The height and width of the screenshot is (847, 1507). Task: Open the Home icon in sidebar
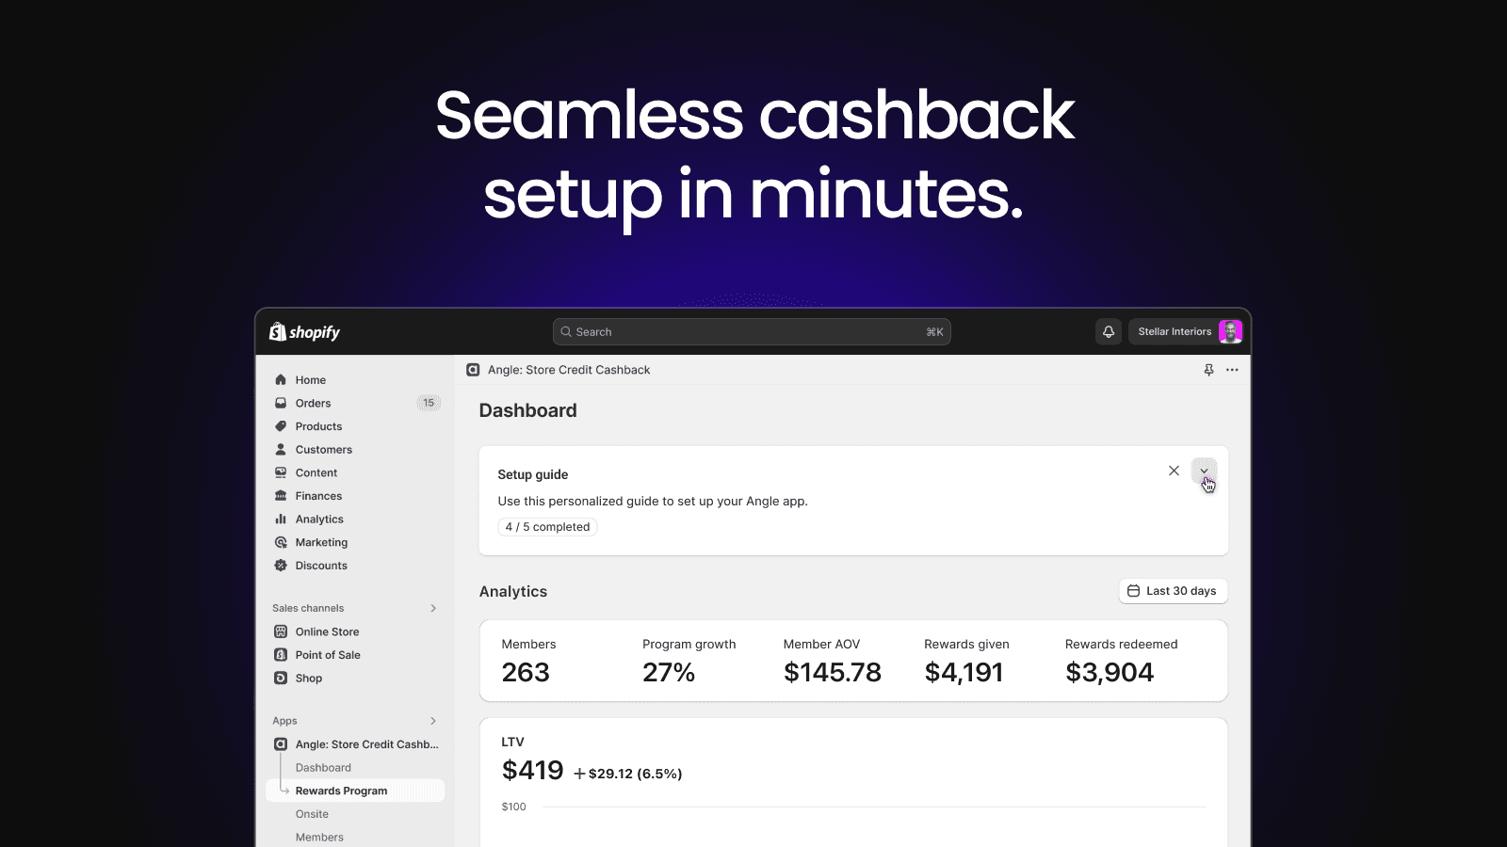[x=281, y=379]
